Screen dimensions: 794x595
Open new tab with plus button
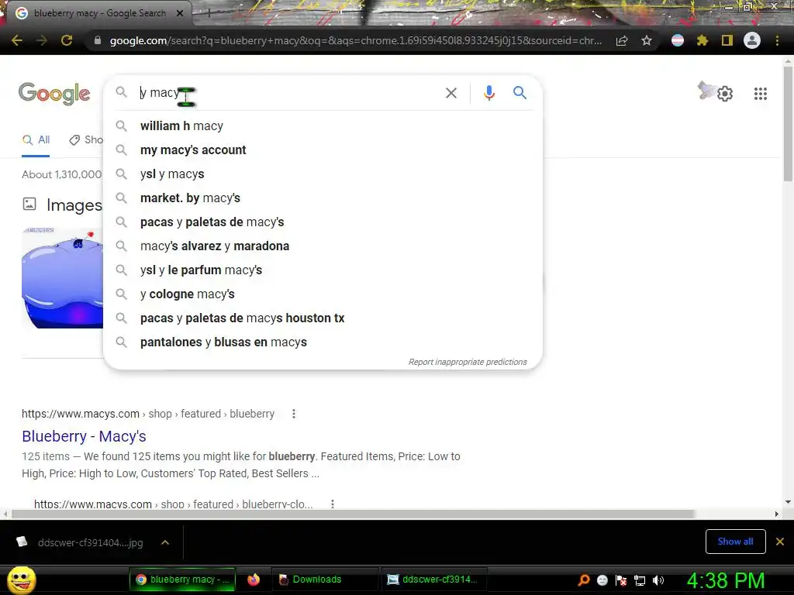[209, 14]
